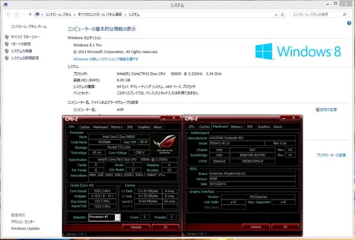Screen dimensions: 355x240
Task: Switch to Memory tab in right CPU-Z
Action: tap(236, 127)
